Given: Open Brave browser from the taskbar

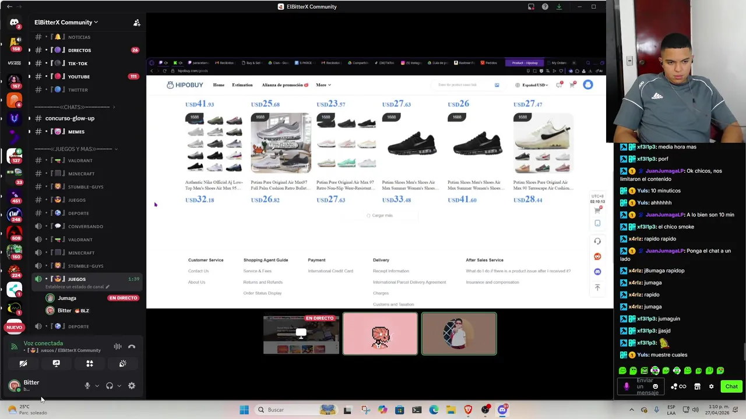Looking at the screenshot, I should (468, 410).
